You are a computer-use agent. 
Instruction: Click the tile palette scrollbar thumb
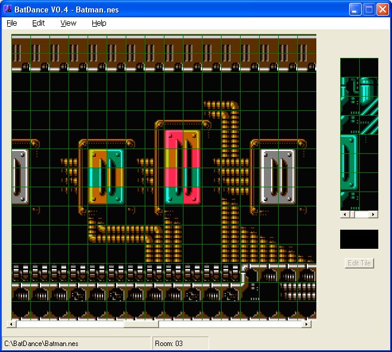(353, 214)
